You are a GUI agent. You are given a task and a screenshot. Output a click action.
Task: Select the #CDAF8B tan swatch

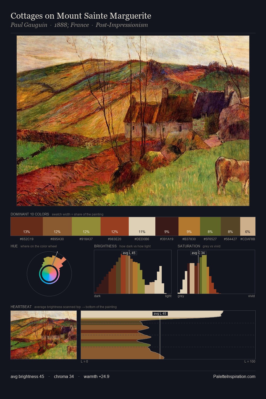tap(248, 226)
